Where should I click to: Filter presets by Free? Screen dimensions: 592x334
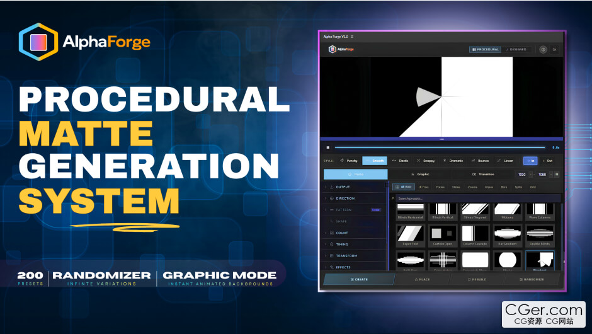tap(424, 187)
